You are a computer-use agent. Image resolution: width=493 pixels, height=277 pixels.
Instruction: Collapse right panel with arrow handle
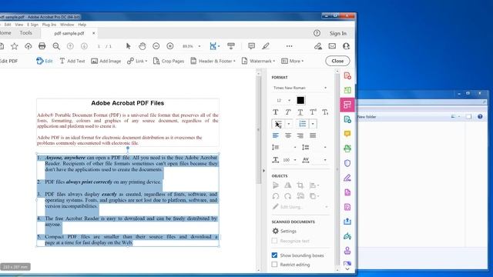click(263, 171)
